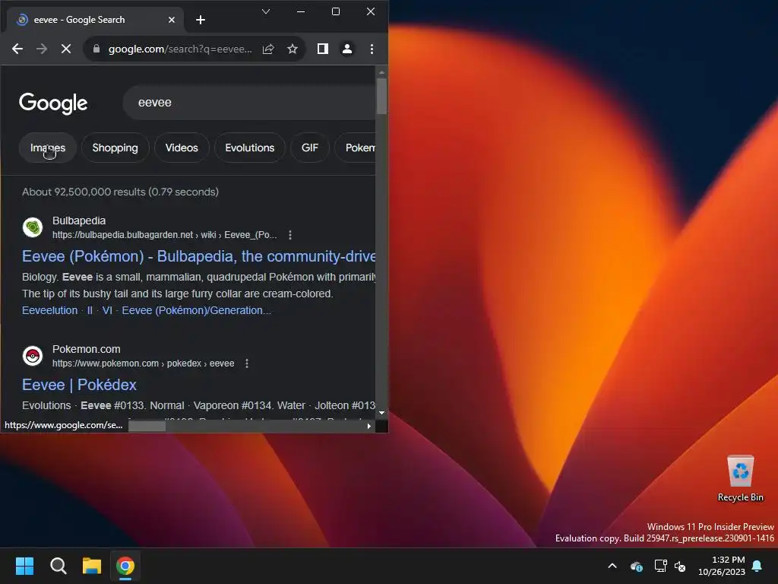Click the browser back arrow
This screenshot has width=778, height=584.
click(x=17, y=49)
